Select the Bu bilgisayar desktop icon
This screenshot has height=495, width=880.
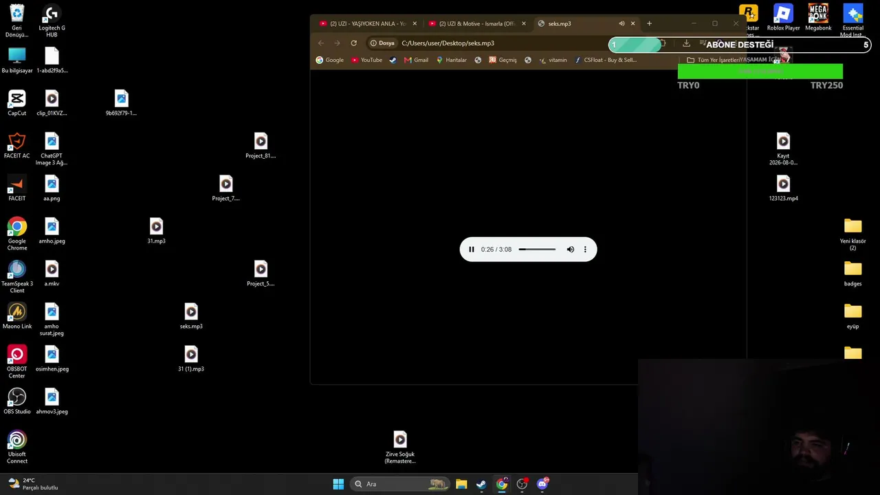pos(17,61)
